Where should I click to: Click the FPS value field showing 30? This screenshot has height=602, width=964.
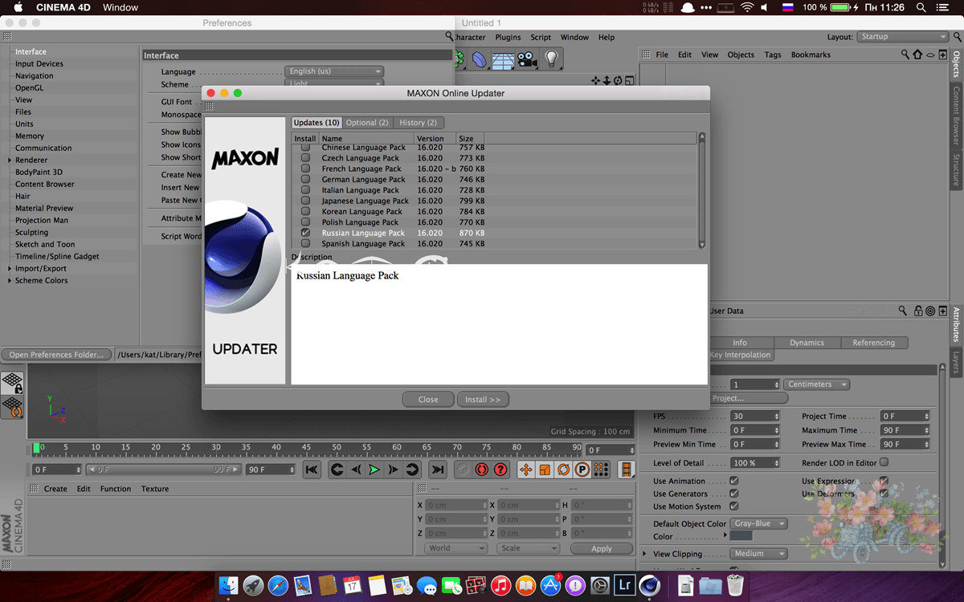click(x=755, y=417)
